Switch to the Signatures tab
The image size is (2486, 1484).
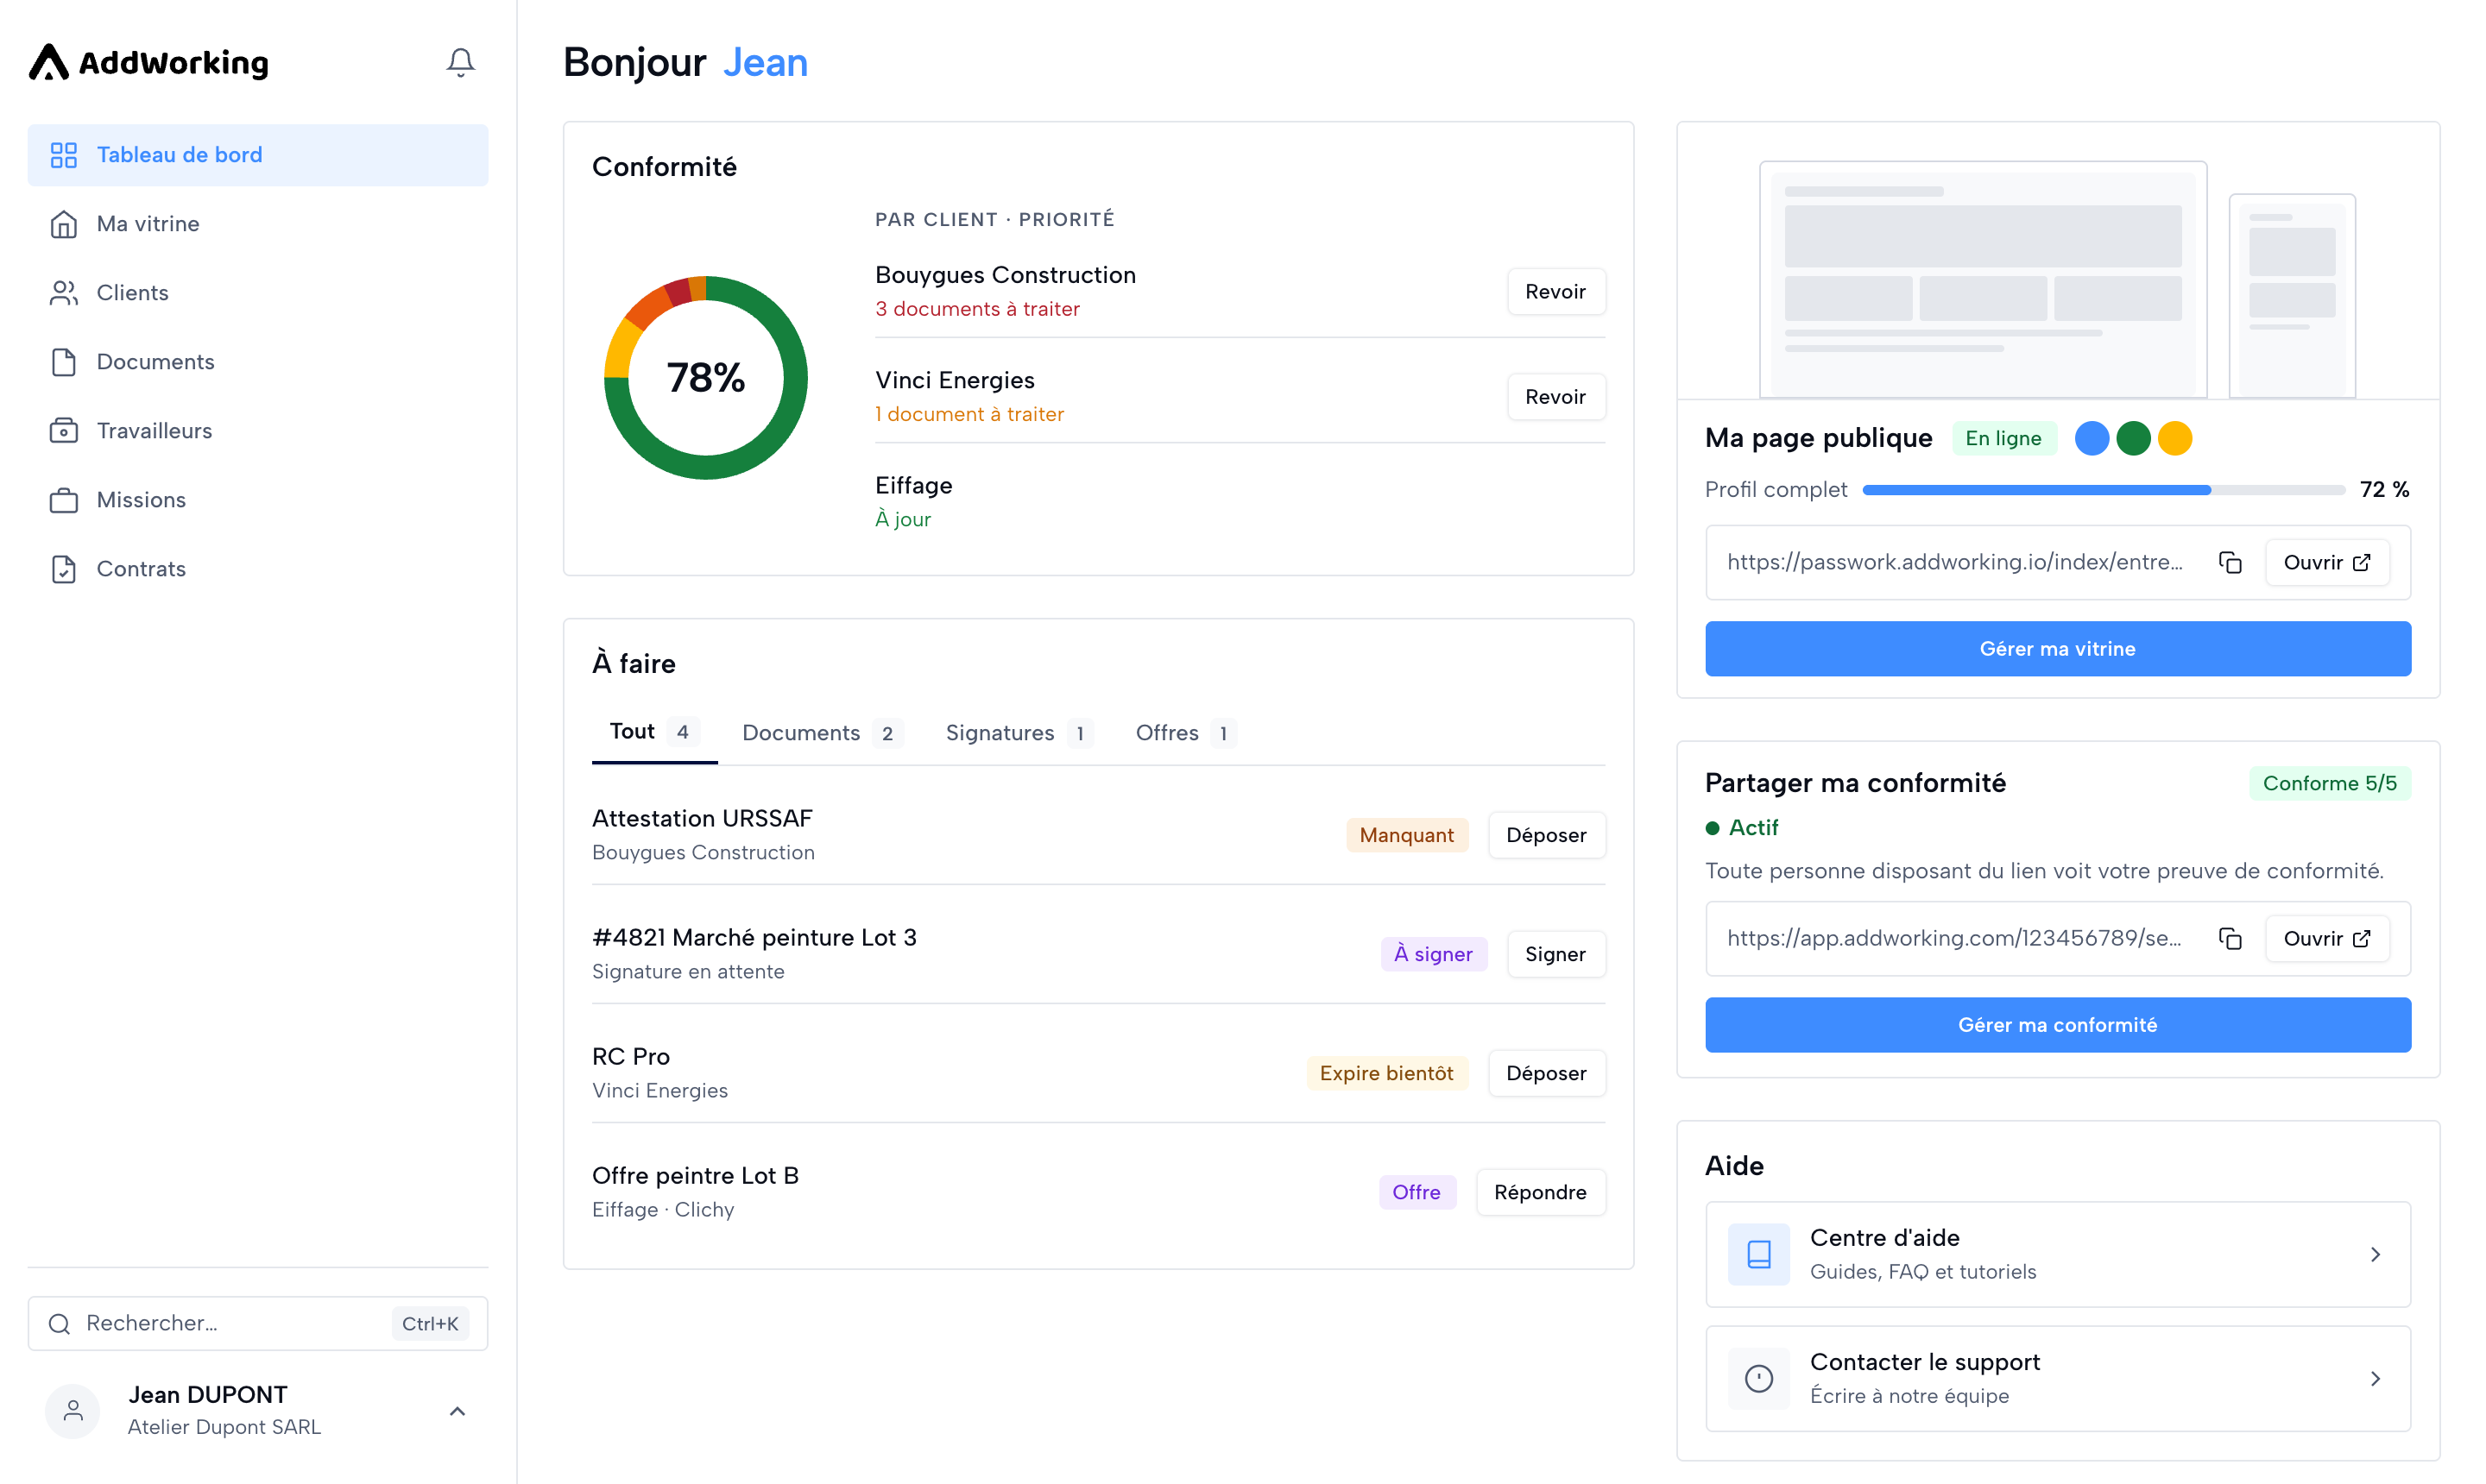click(x=1019, y=733)
